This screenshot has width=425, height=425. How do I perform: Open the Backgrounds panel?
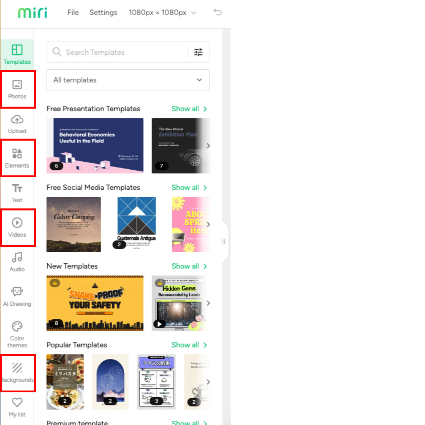click(17, 372)
